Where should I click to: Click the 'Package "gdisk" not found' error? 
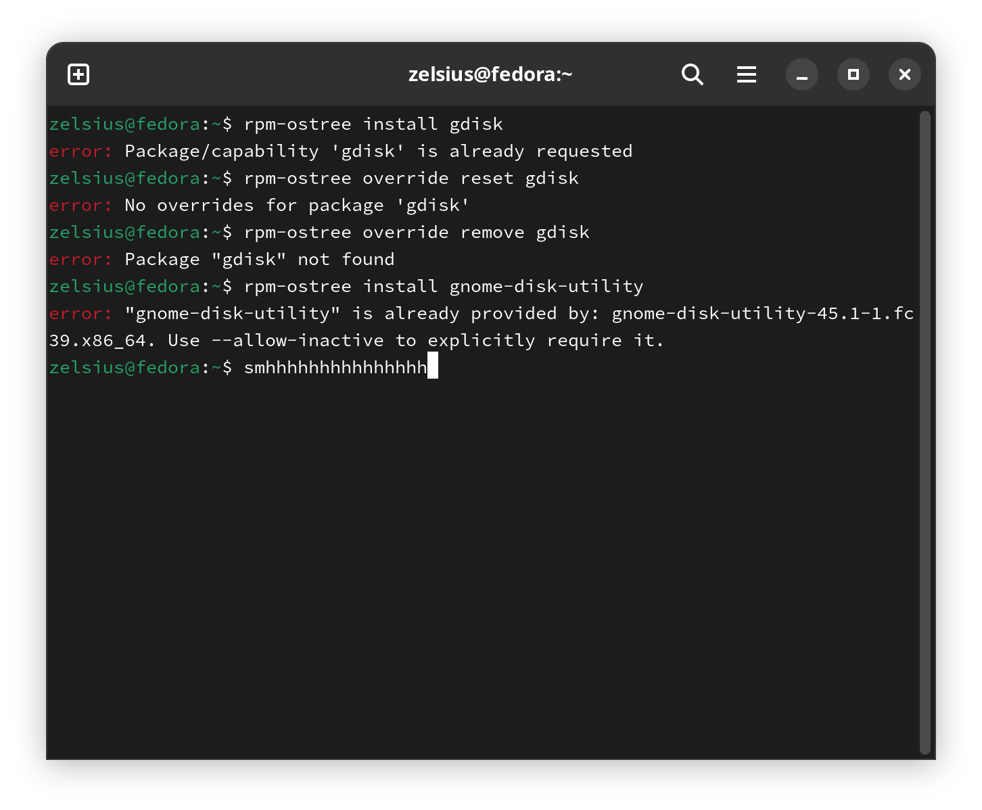(259, 260)
